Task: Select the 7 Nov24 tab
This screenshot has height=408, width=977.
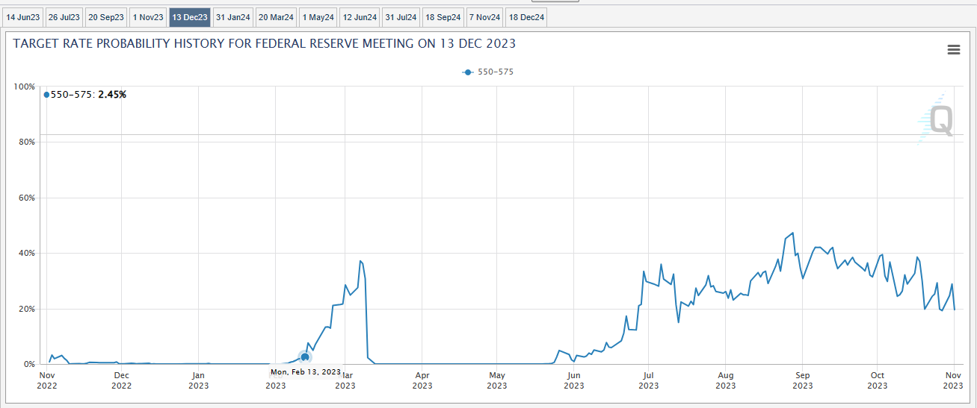Action: point(485,17)
